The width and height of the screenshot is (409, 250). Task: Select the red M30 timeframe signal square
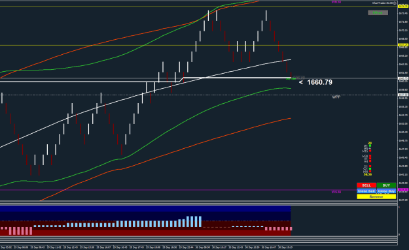370,156
